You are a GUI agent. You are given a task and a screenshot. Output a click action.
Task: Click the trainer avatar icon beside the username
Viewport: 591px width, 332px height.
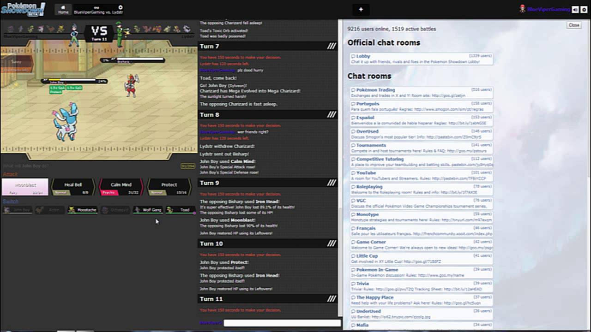(x=522, y=9)
